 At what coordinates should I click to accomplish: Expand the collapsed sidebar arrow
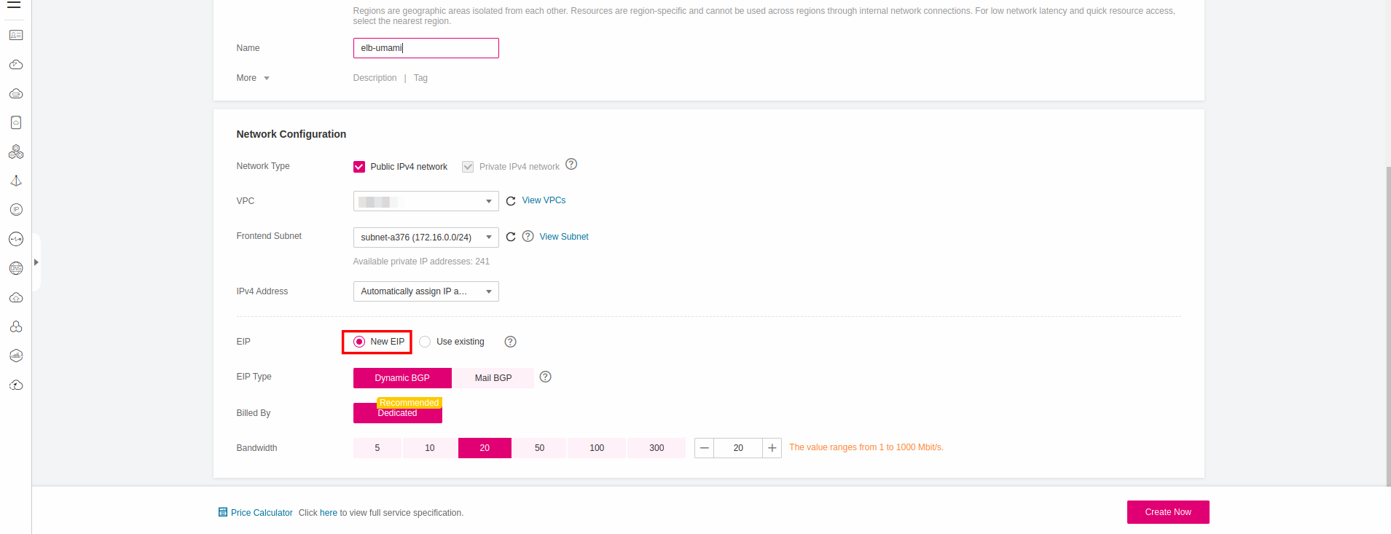pyautogui.click(x=36, y=262)
